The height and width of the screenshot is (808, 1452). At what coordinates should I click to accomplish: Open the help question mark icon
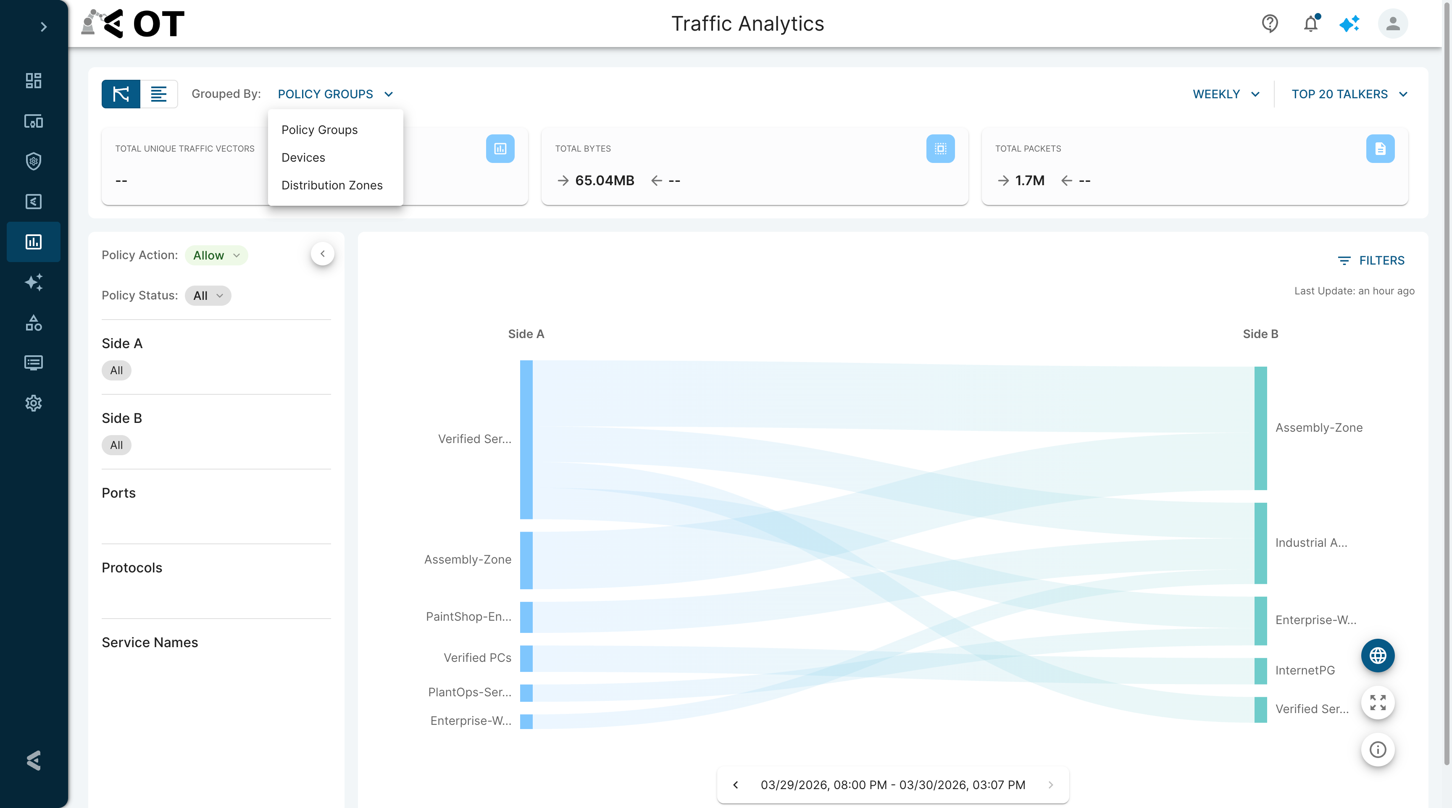[x=1269, y=24]
